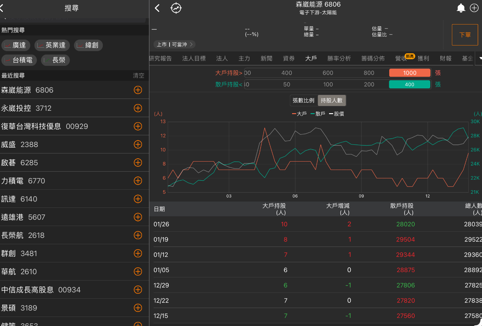Switch chart to 持股人數 view

coord(332,100)
